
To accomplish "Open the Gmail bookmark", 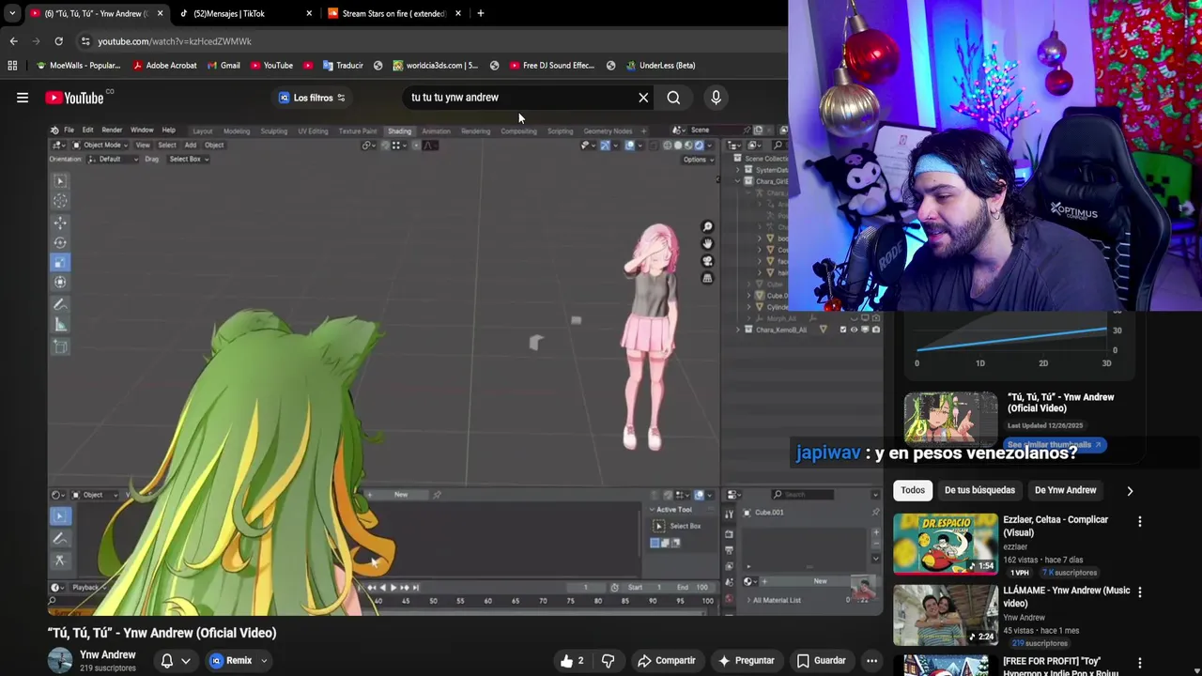I will click(x=223, y=66).
